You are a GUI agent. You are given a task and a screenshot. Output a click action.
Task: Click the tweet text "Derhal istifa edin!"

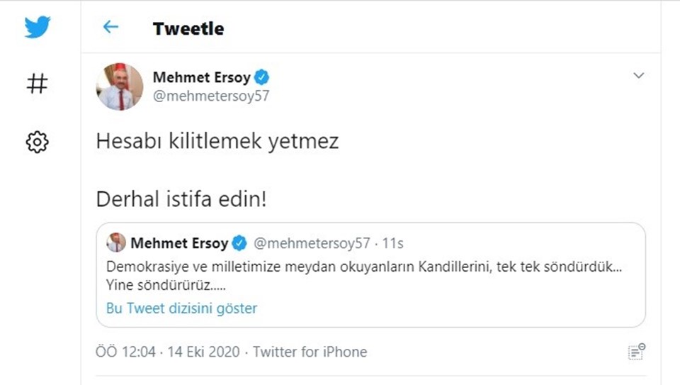tap(181, 199)
